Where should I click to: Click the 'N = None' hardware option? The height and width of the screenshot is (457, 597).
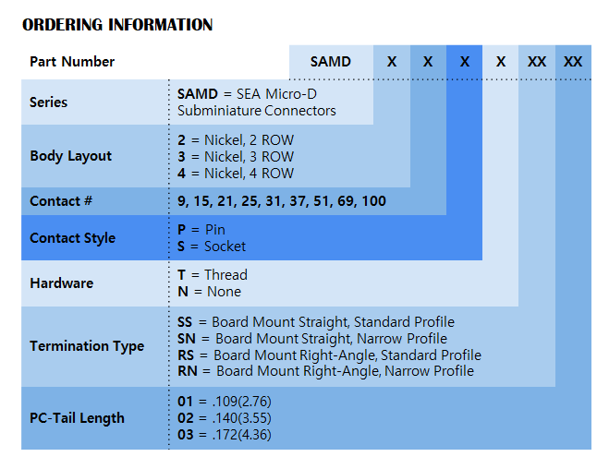pos(209,292)
